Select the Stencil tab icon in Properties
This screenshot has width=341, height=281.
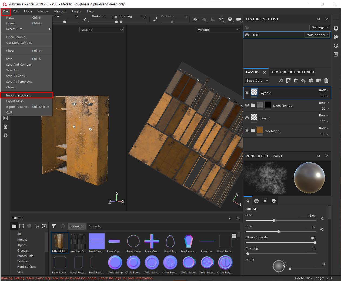(x=265, y=200)
